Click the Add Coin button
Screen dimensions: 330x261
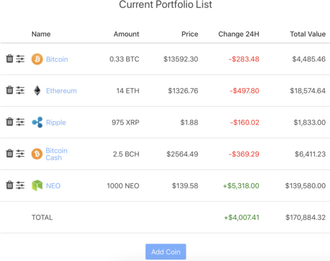pos(166,252)
